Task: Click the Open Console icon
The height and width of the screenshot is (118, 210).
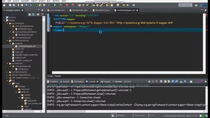Action: [191, 82]
